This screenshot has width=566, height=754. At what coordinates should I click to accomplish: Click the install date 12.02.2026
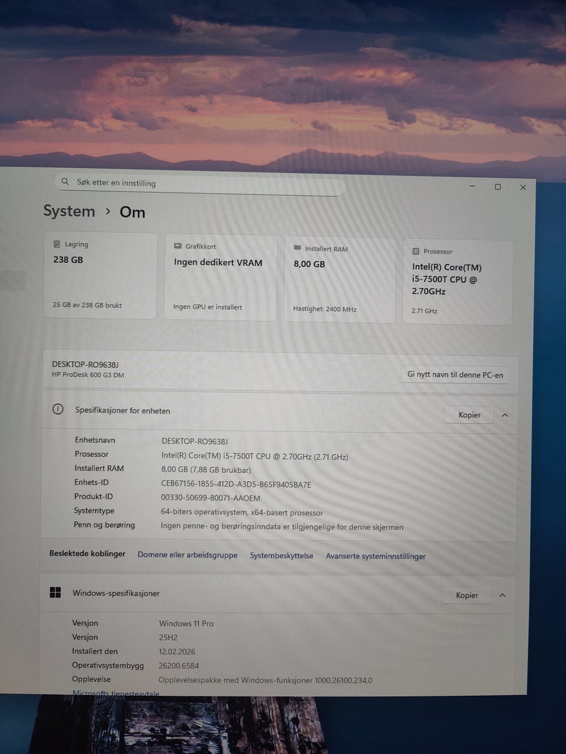(x=177, y=652)
